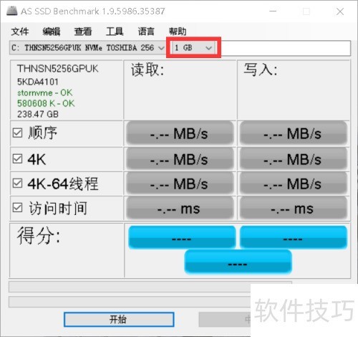This screenshot has width=358, height=337.
Task: Click the blue write score box
Action: pyautogui.click(x=294, y=237)
